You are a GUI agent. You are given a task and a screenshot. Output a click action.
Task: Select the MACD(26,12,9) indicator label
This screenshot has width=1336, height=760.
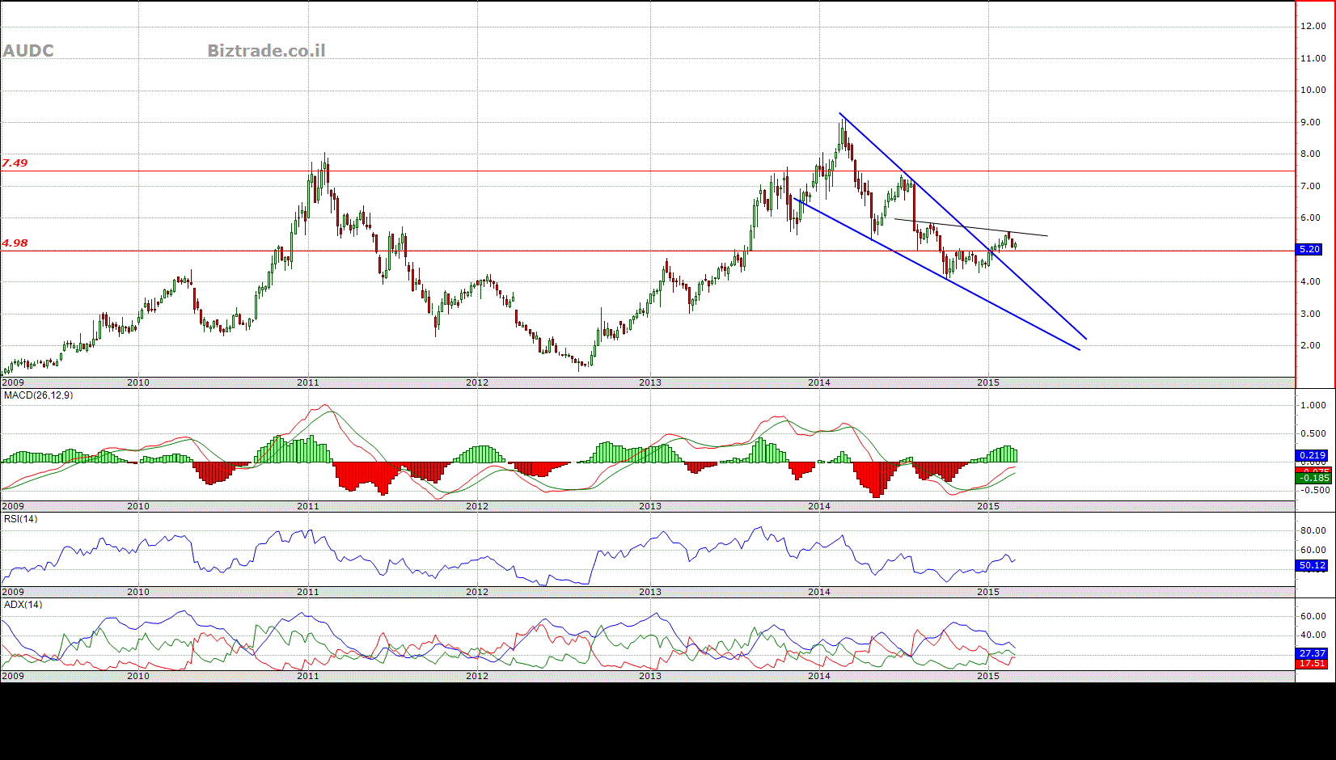[x=38, y=395]
